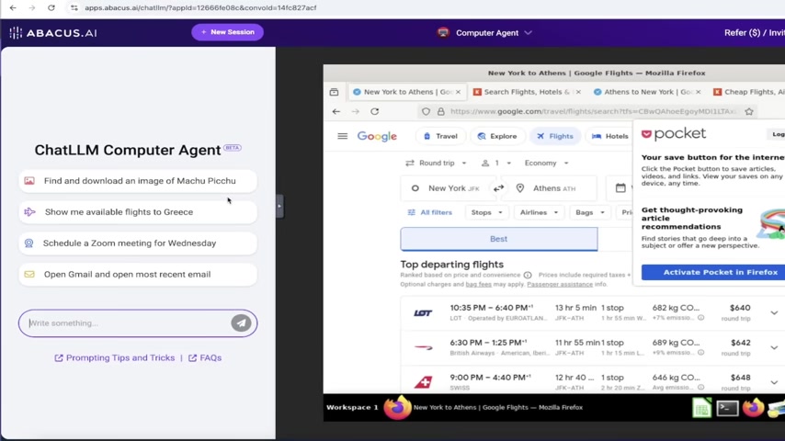The width and height of the screenshot is (785, 441).
Task: Click the Firefox icon right of the terminal icon
Action: 754,407
